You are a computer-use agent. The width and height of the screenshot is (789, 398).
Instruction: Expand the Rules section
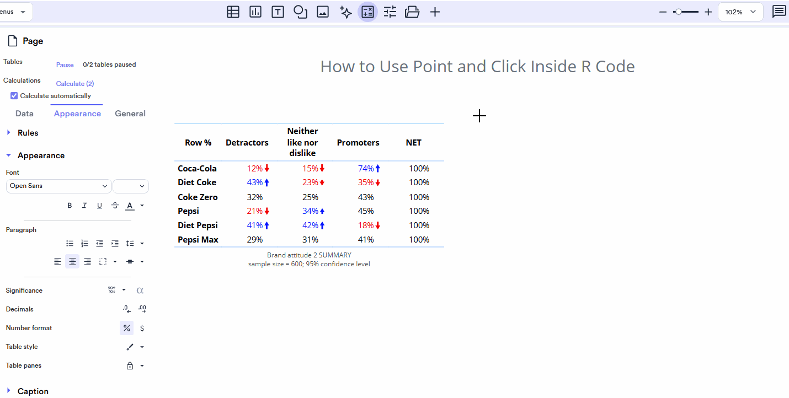tap(8, 133)
